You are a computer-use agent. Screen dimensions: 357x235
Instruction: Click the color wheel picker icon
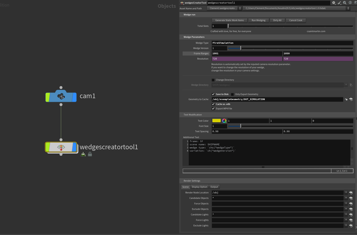(x=224, y=120)
